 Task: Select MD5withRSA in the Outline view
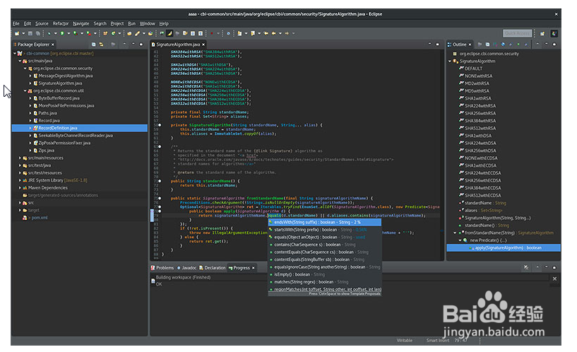click(x=477, y=90)
